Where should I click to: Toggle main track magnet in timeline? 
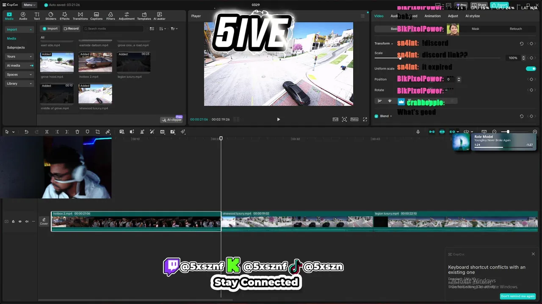pos(432,132)
